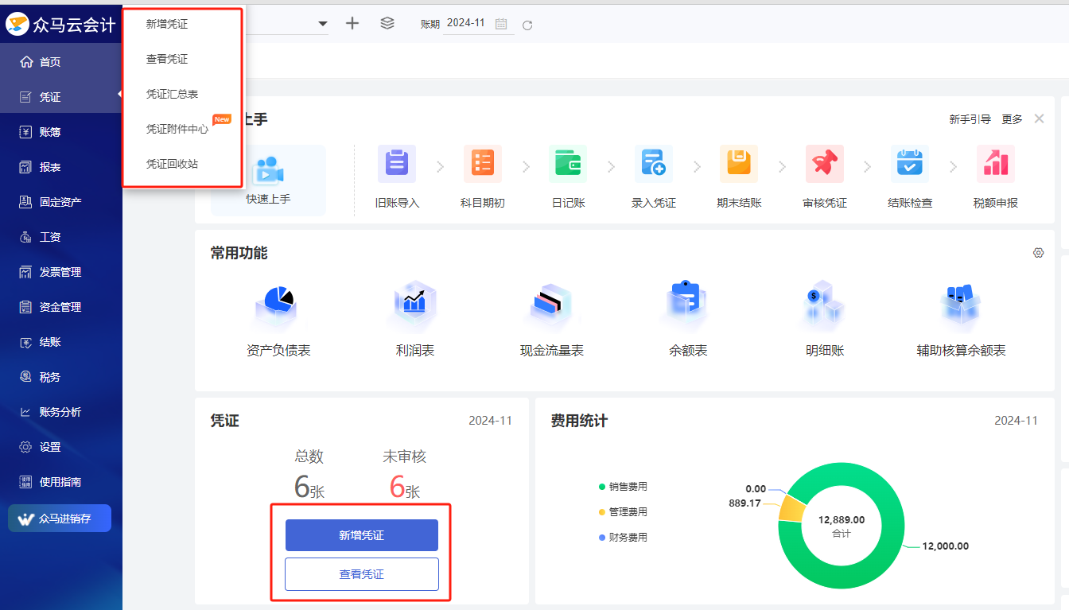Open the 明细账 shortcut
This screenshot has width=1069, height=610.
click(825, 319)
